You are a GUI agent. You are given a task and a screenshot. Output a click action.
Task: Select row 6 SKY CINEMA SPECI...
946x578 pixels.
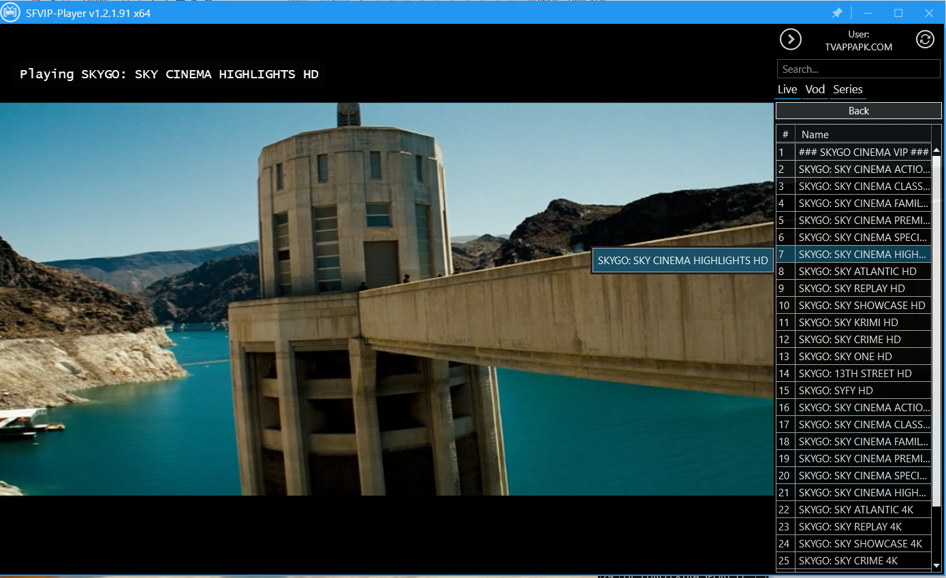click(853, 237)
